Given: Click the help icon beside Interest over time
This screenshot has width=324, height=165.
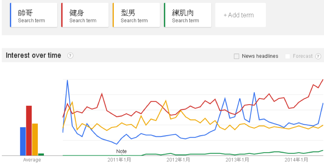Looking at the screenshot, I should coord(71,56).
